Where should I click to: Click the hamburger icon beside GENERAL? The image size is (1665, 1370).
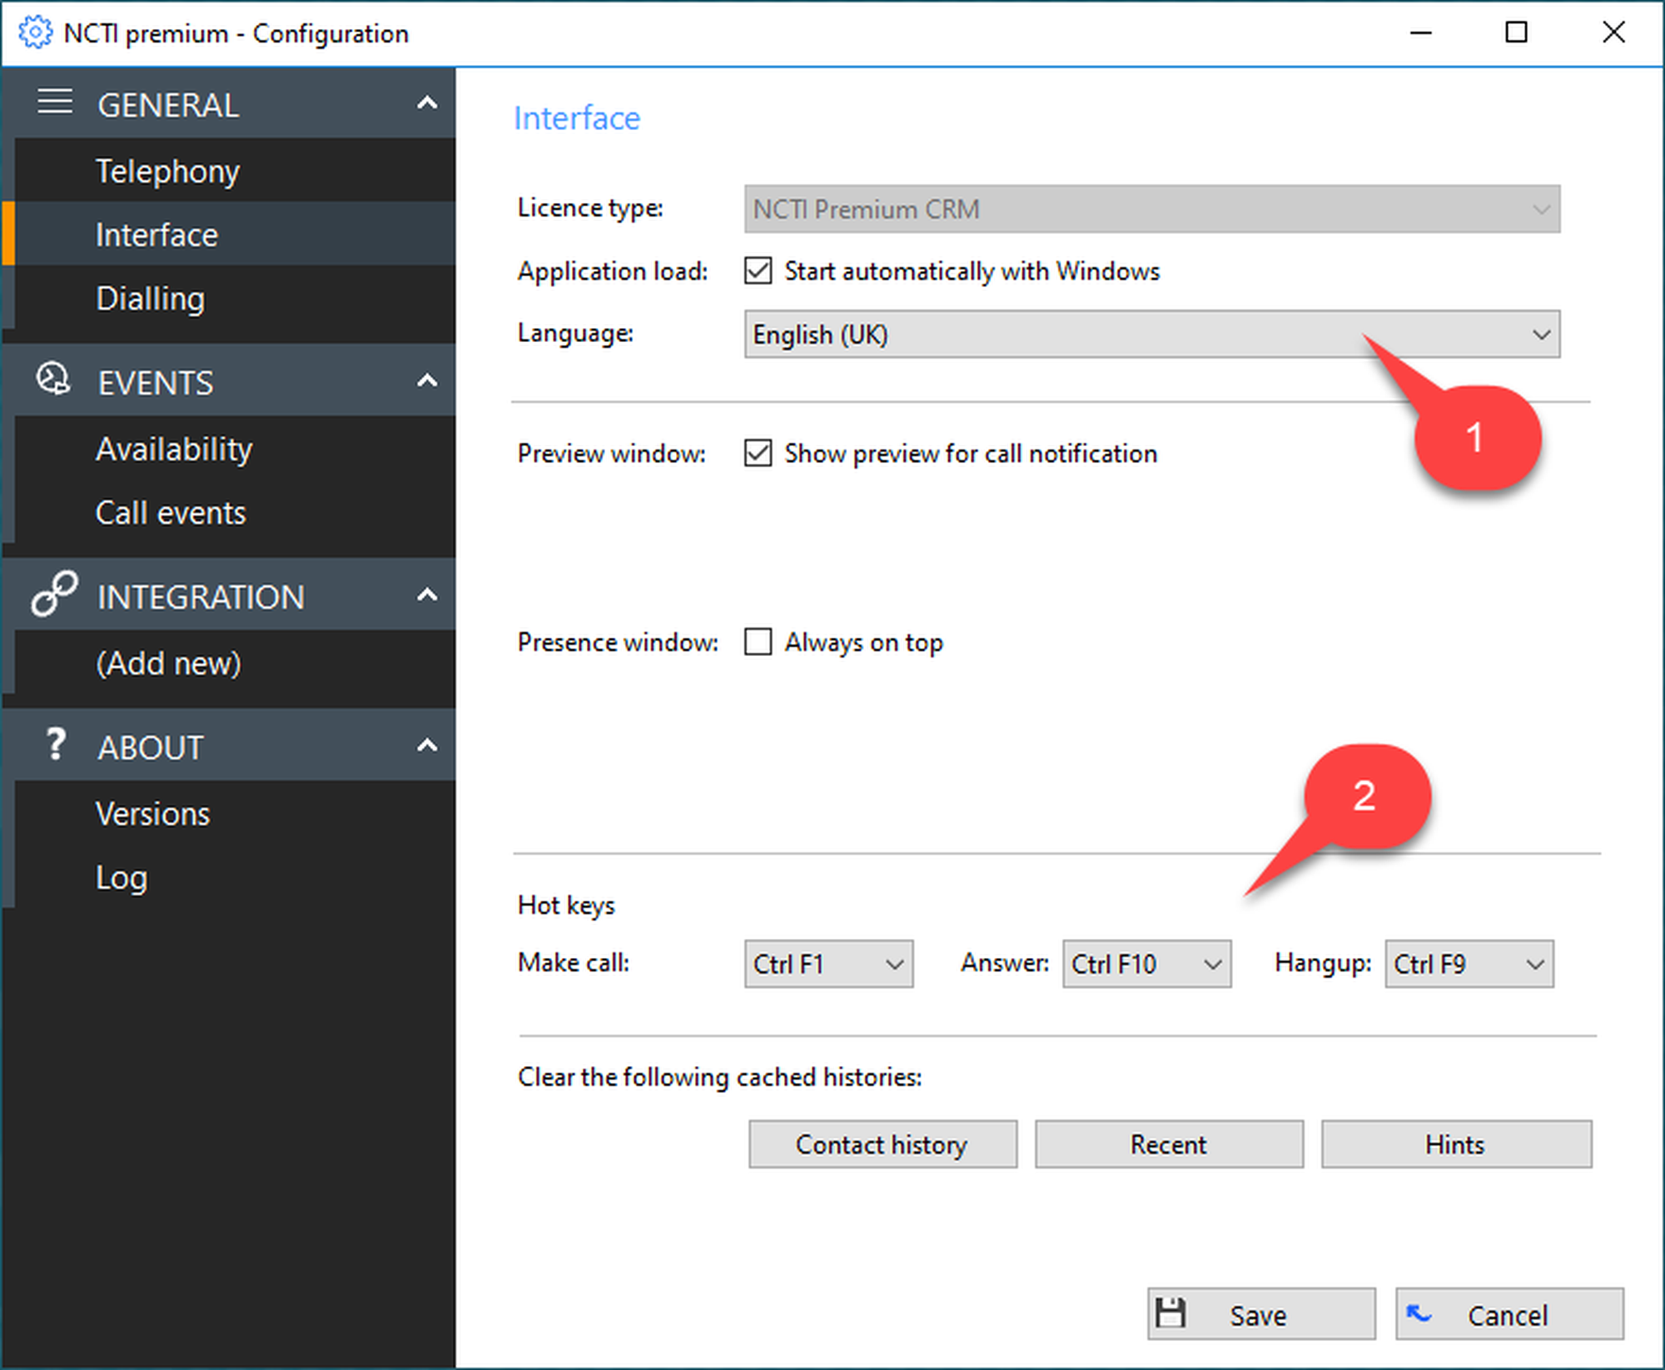click(55, 102)
